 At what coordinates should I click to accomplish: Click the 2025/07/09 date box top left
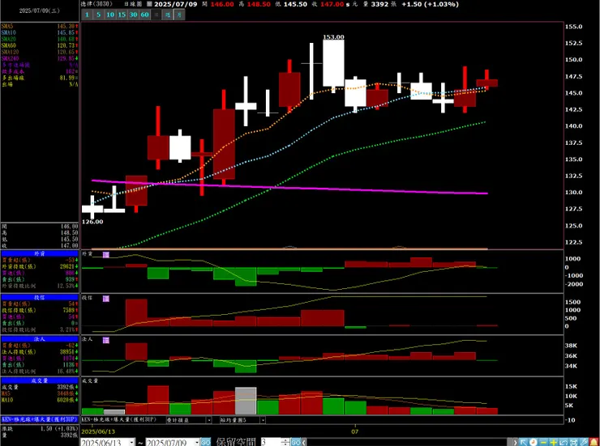coord(40,11)
